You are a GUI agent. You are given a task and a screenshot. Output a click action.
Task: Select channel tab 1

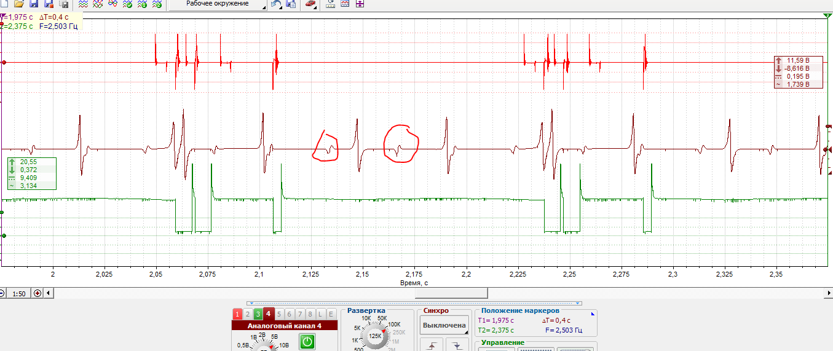[237, 314]
